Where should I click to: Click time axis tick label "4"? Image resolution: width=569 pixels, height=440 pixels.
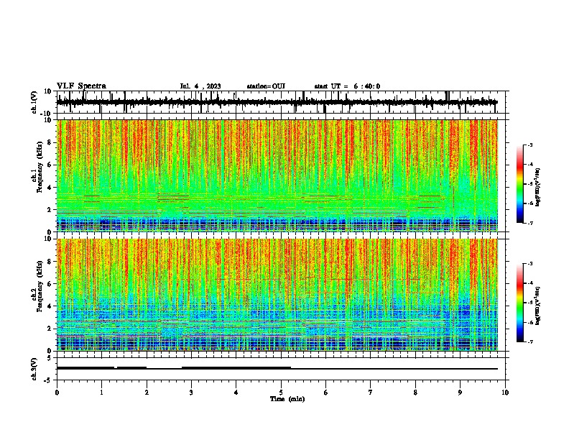[x=236, y=393]
